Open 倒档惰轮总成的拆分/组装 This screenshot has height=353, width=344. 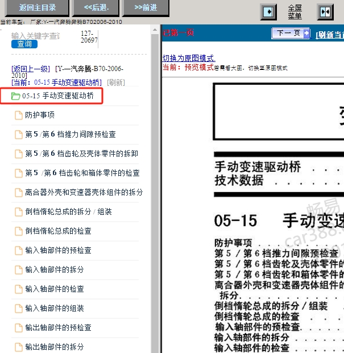pyautogui.click(x=68, y=212)
